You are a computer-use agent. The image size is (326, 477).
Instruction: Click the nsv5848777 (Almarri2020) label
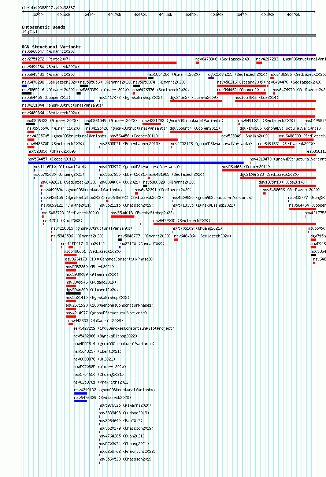coord(144,236)
